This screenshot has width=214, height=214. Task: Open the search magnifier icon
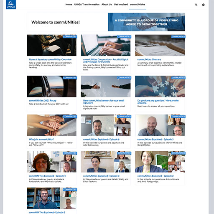pos(196,5)
